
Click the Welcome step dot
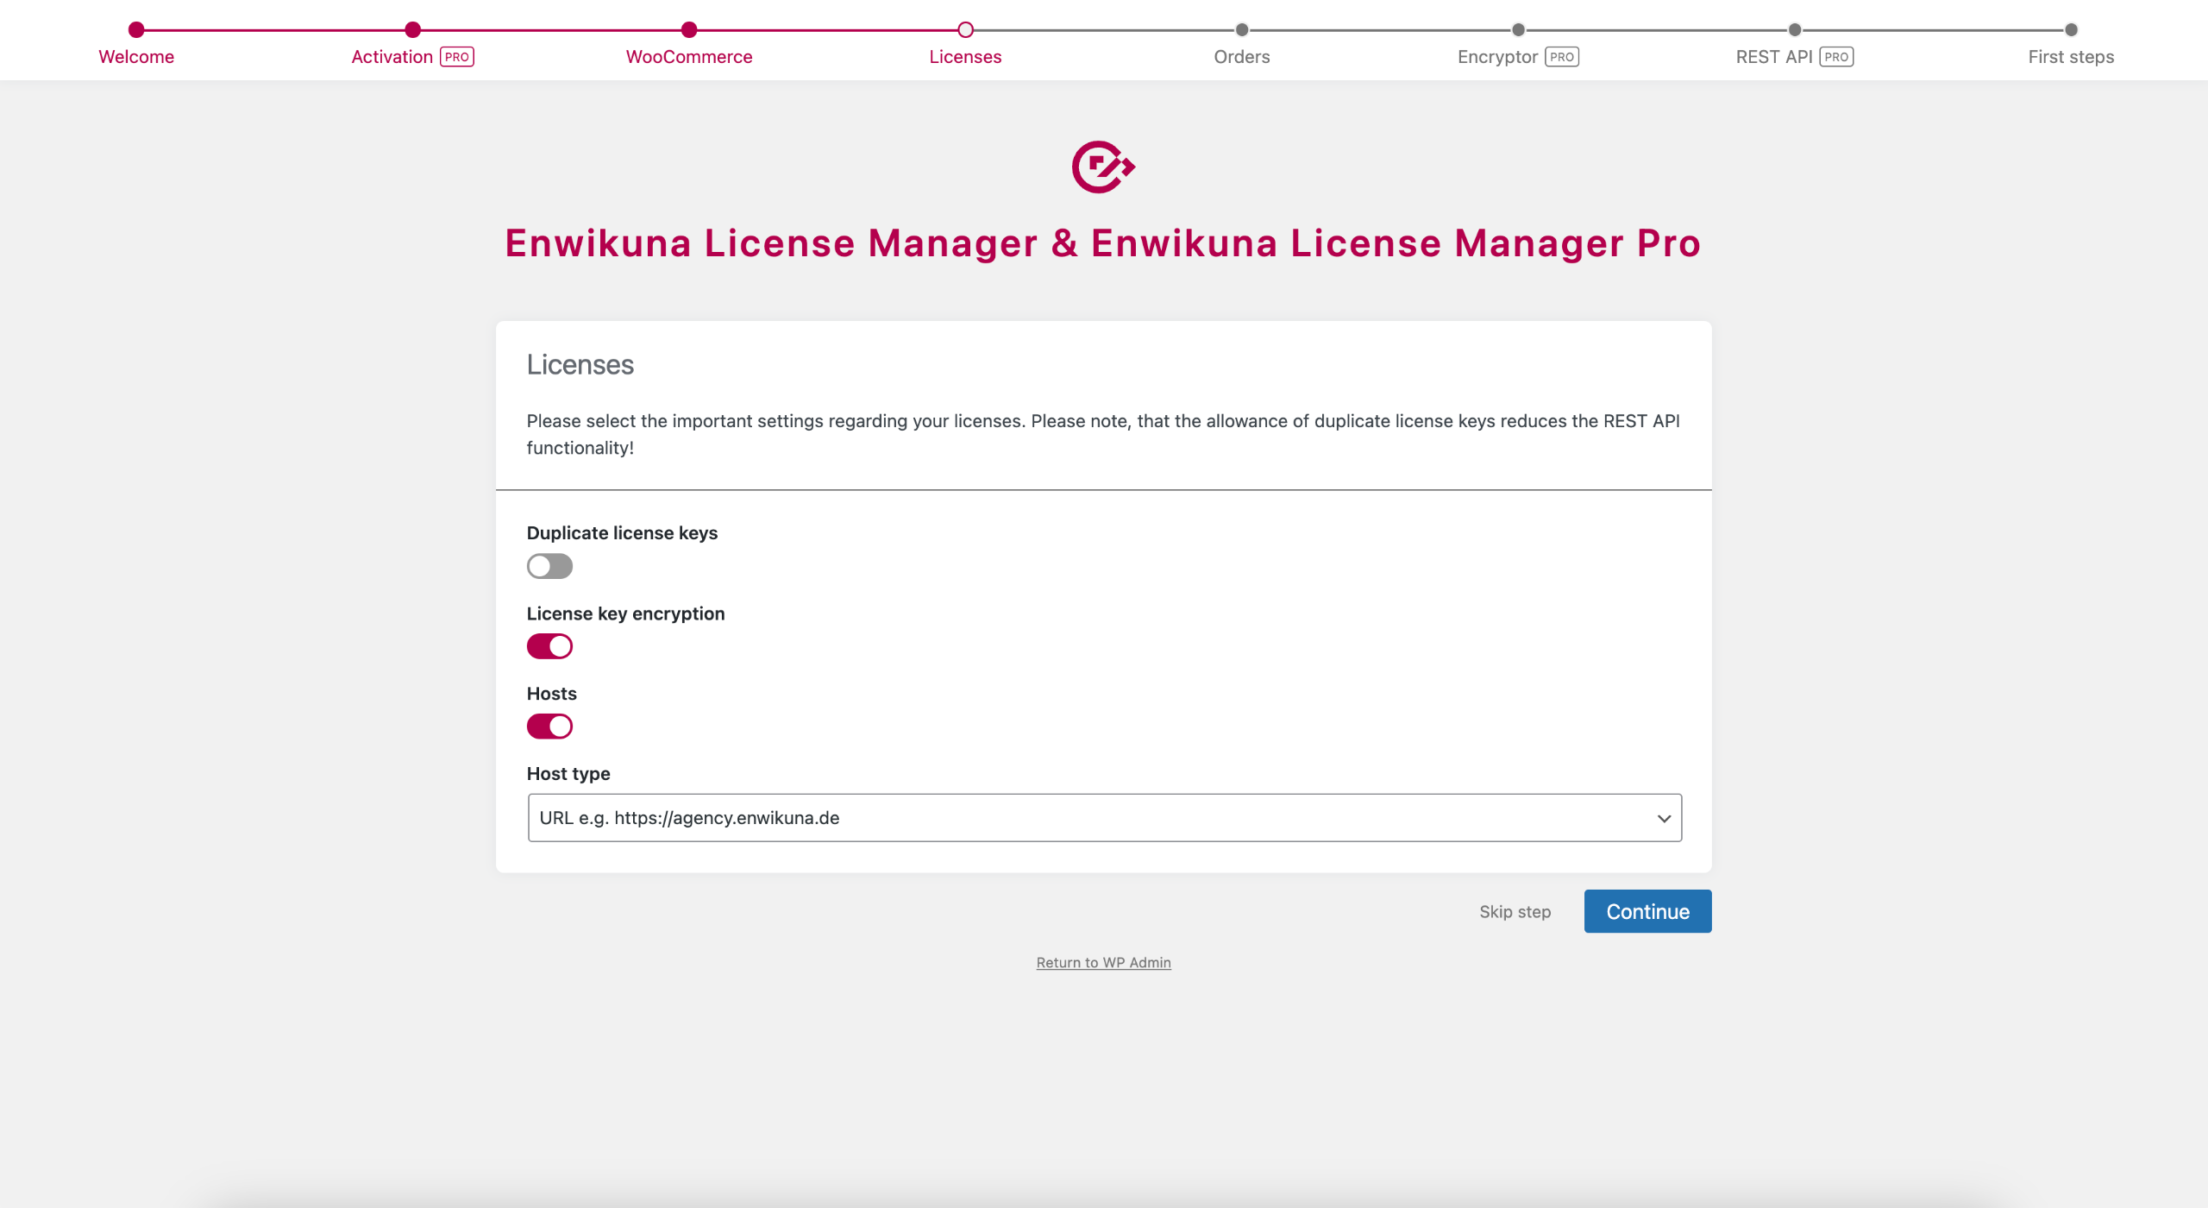(136, 30)
